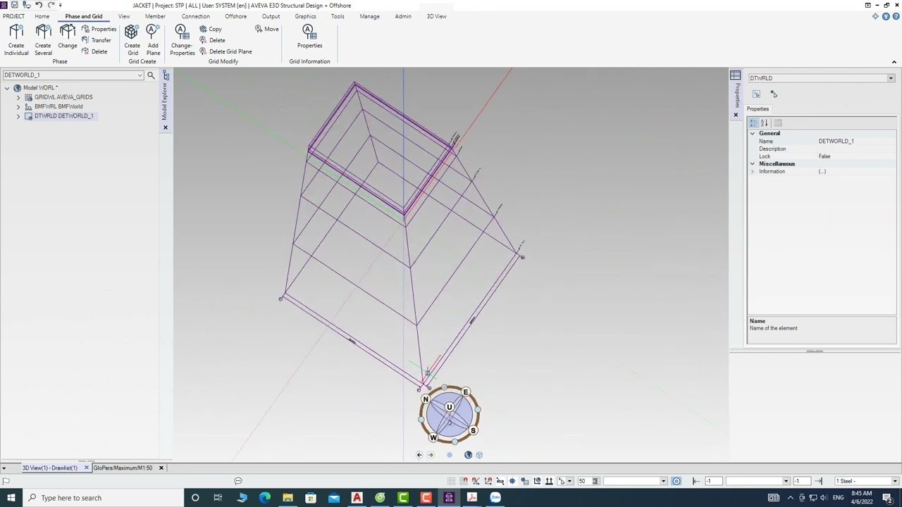
Task: Open the Home ribbon tab
Action: [42, 16]
